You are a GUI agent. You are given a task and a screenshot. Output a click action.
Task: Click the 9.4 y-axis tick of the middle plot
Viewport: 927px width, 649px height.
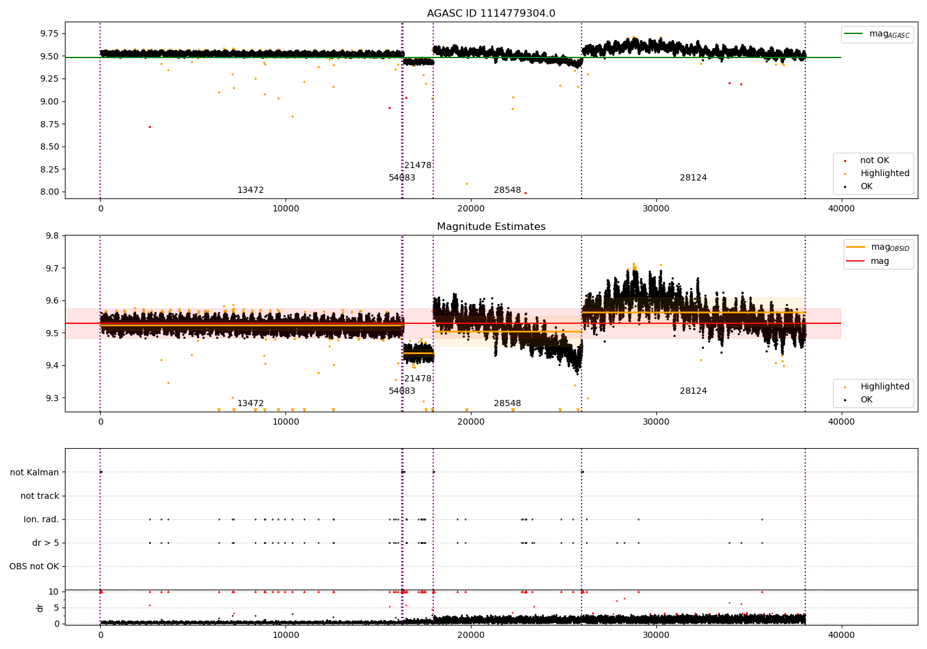[52, 365]
